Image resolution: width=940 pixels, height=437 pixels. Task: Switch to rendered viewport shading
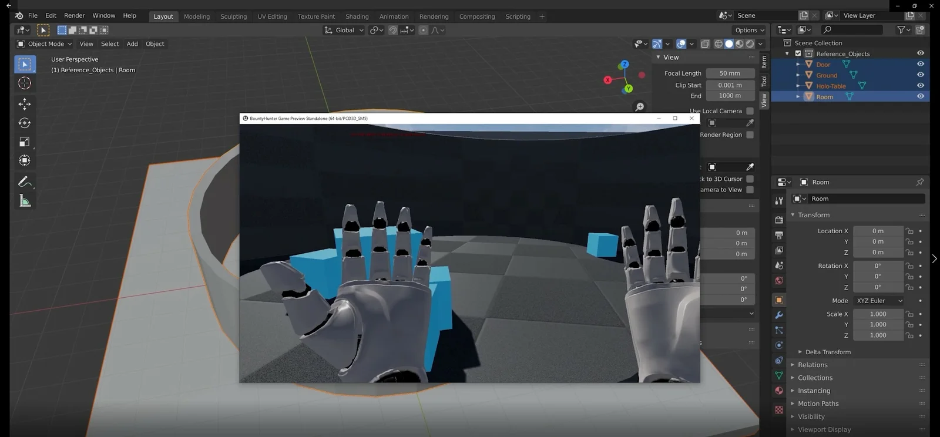[750, 44]
